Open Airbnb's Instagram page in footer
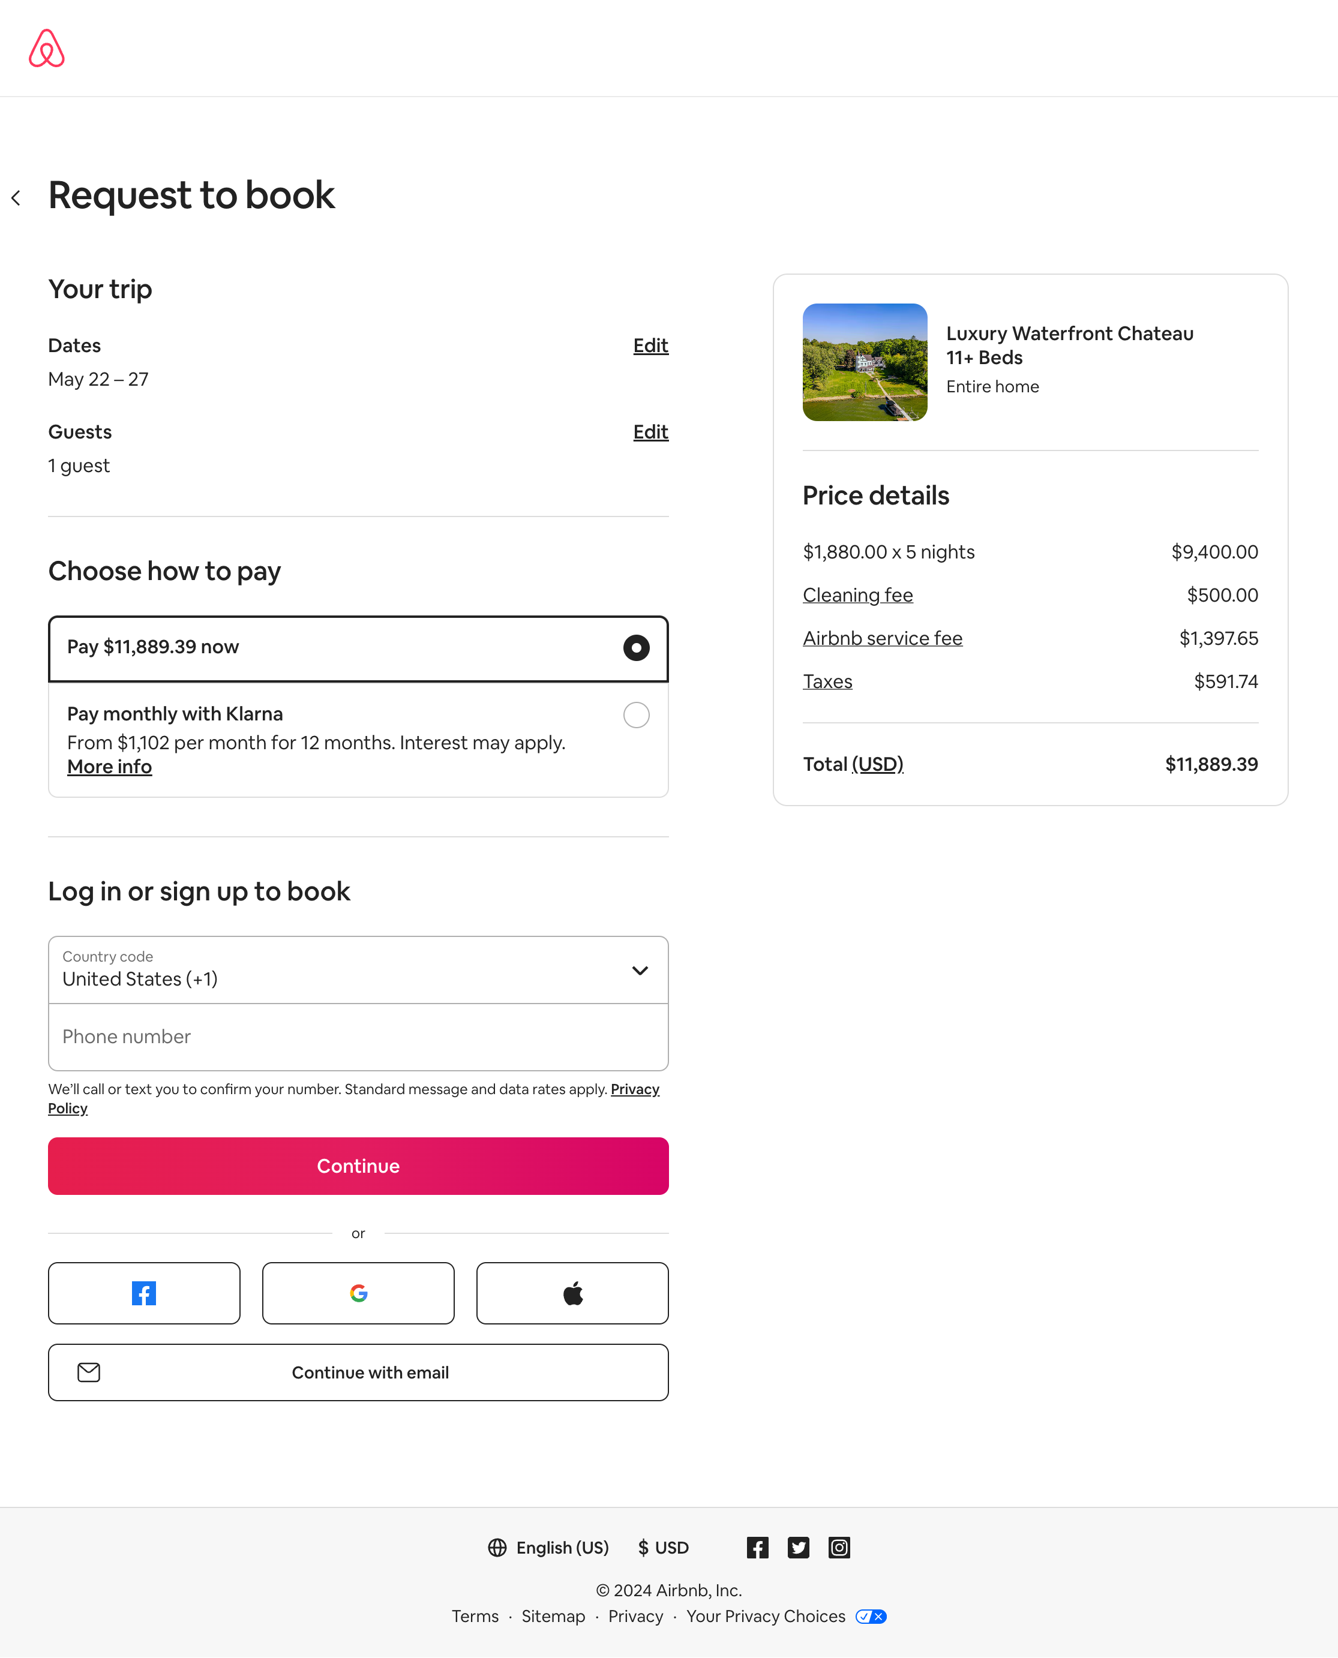The height and width of the screenshot is (1658, 1338). pyautogui.click(x=839, y=1547)
